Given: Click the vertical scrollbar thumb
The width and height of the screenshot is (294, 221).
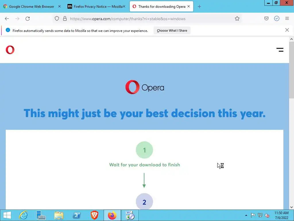Looking at the screenshot, I should point(291,70).
